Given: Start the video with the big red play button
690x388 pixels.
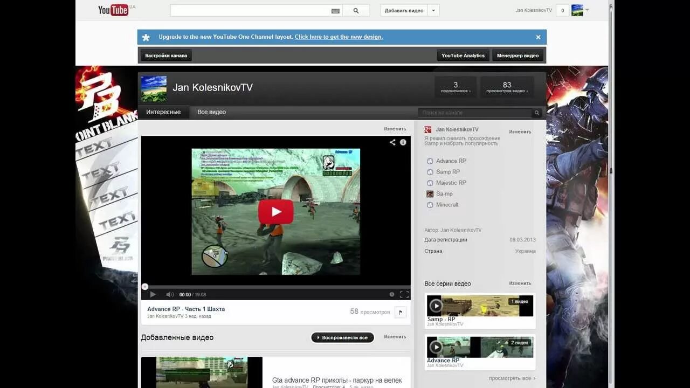Looking at the screenshot, I should pos(276,212).
